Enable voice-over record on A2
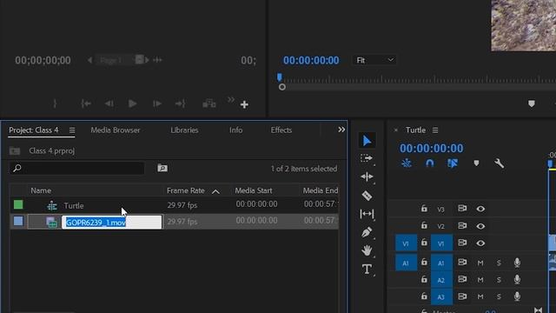 pyautogui.click(x=518, y=280)
